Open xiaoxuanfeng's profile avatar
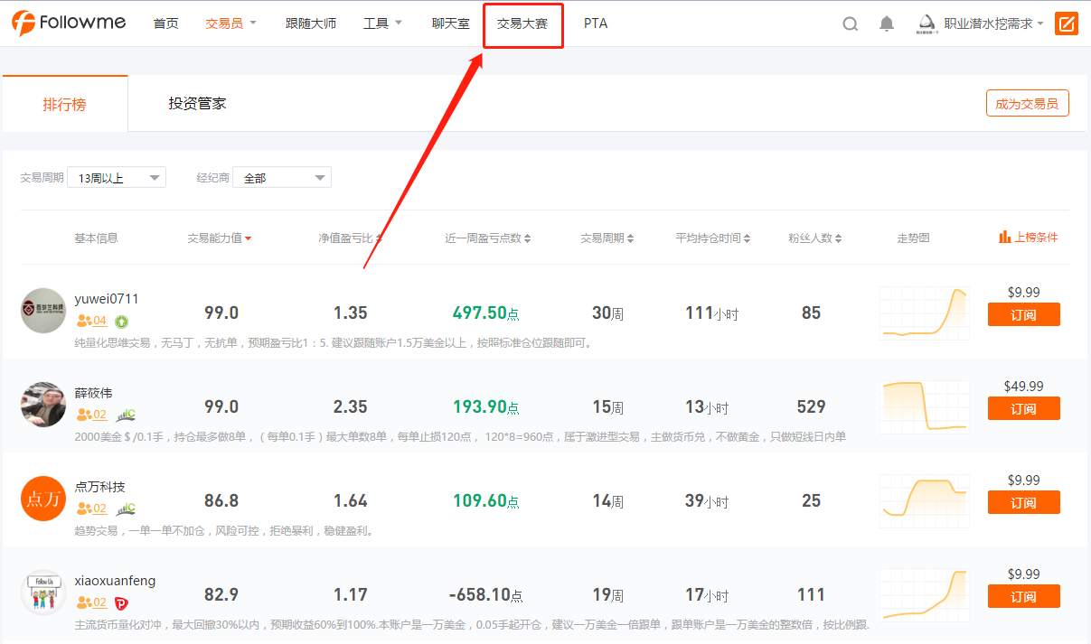The height and width of the screenshot is (644, 1091). [43, 593]
